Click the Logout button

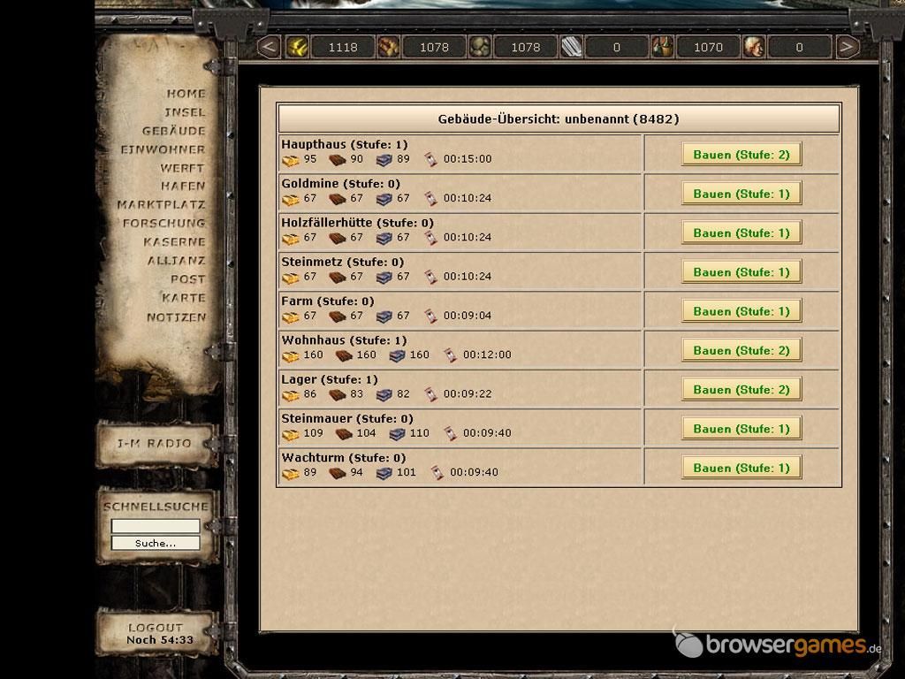[157, 633]
